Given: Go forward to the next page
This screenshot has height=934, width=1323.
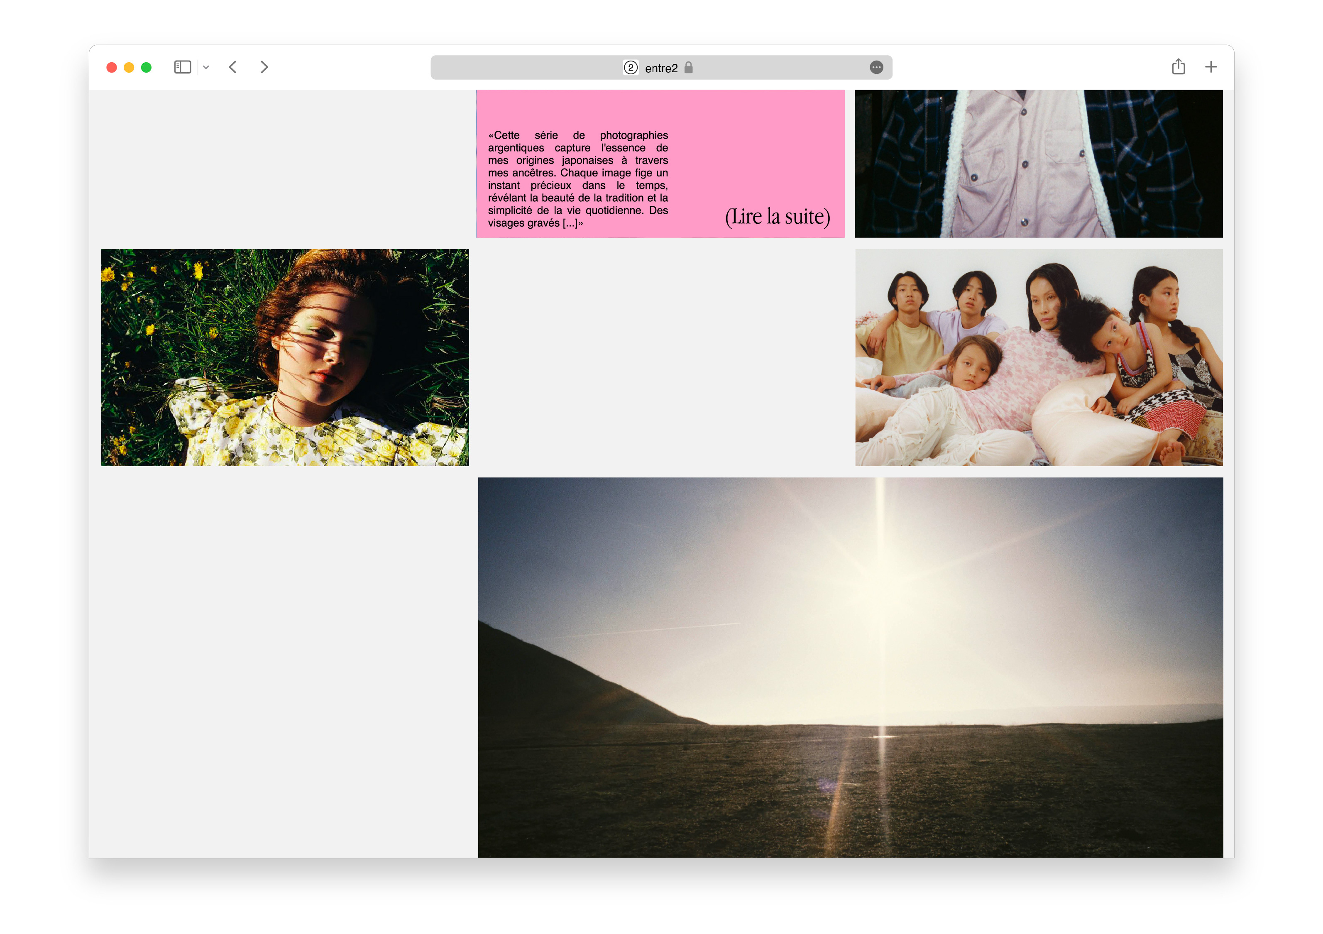Looking at the screenshot, I should (x=264, y=67).
